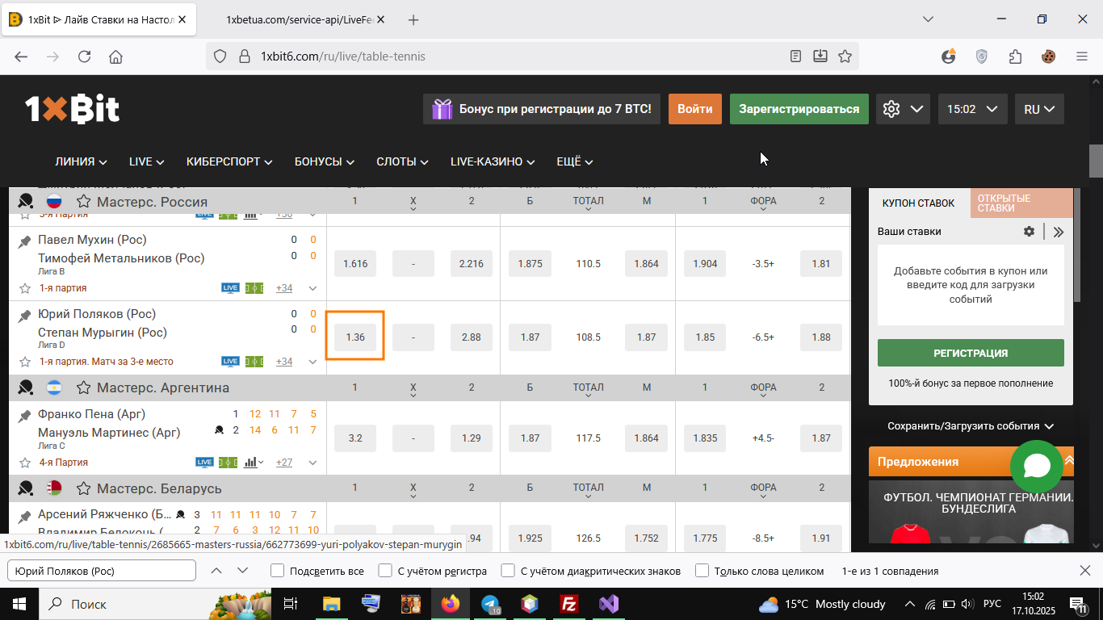1103x620 pixels.
Task: Click the Войти login button
Action: pyautogui.click(x=695, y=109)
